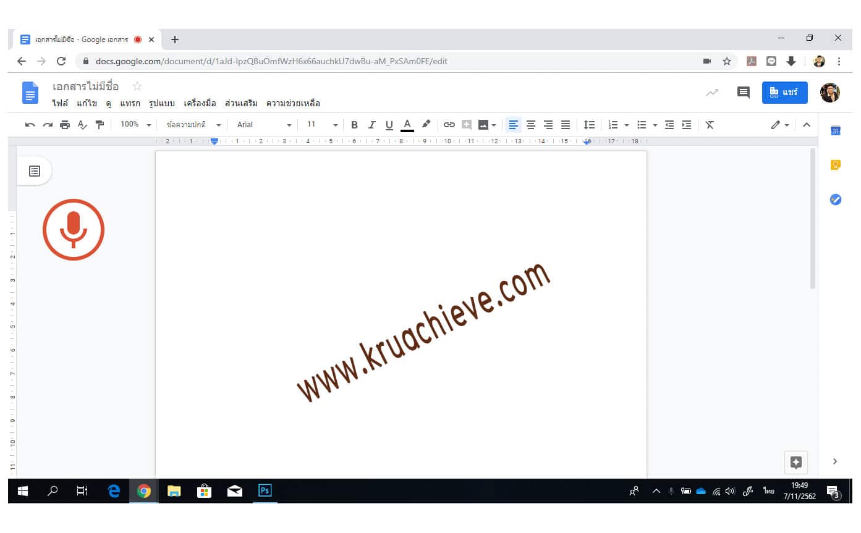
Task: Open the document outline icon
Action: click(35, 171)
